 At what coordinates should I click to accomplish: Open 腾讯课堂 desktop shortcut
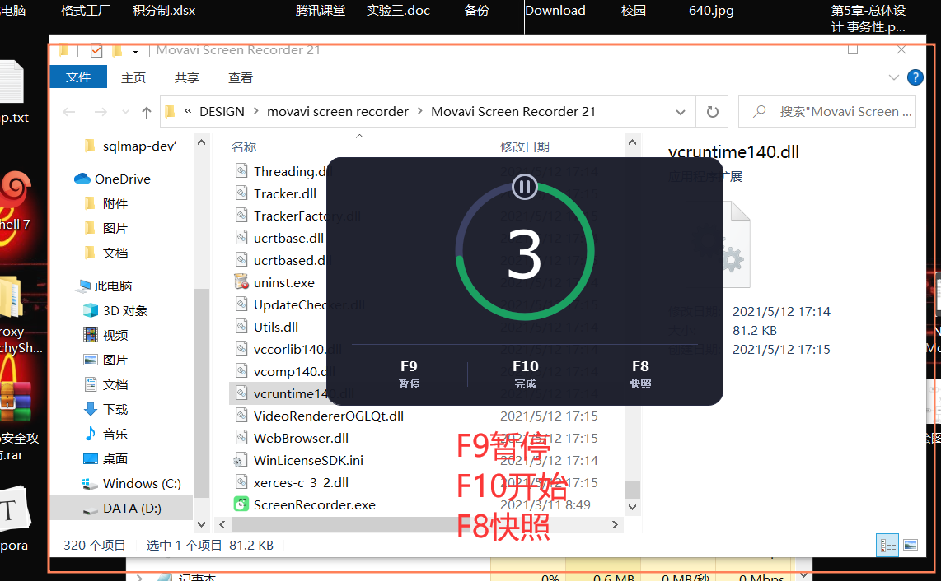(x=320, y=11)
